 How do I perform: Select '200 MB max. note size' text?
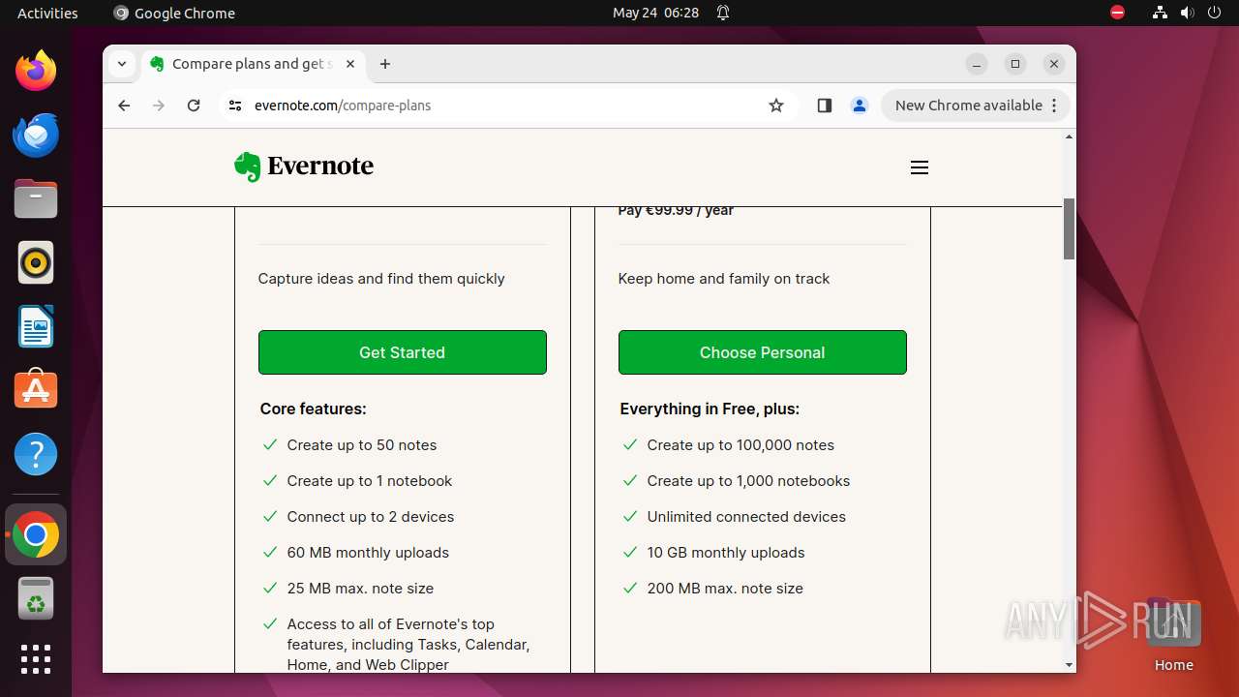point(725,589)
